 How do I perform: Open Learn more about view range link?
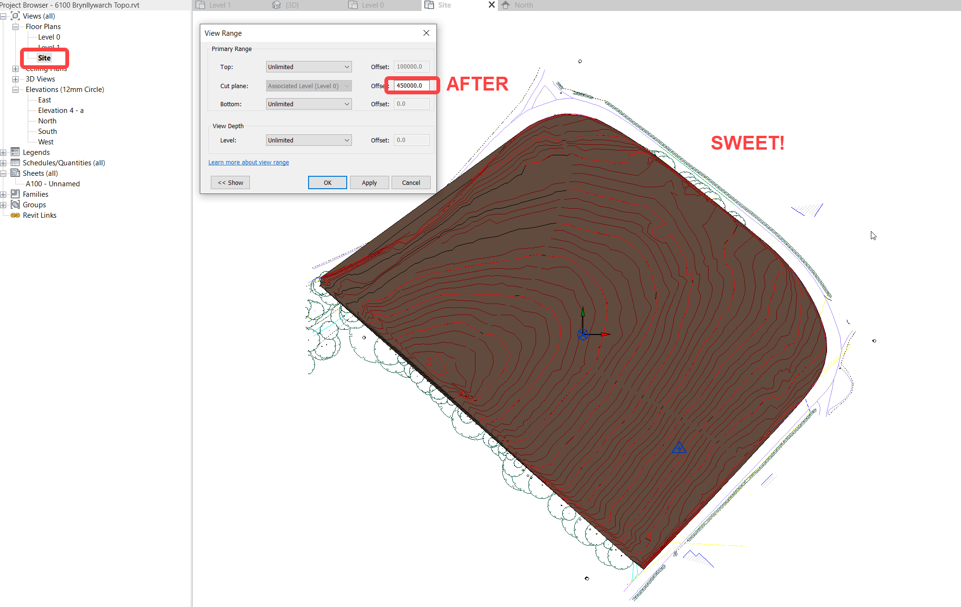(248, 162)
